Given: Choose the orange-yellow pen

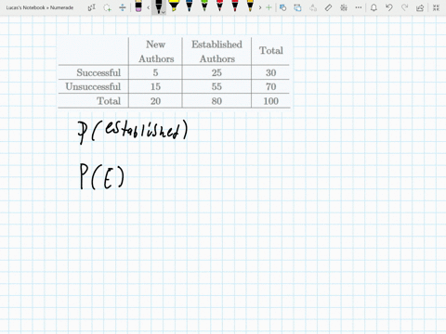Looking at the screenshot, I should coord(250,6).
